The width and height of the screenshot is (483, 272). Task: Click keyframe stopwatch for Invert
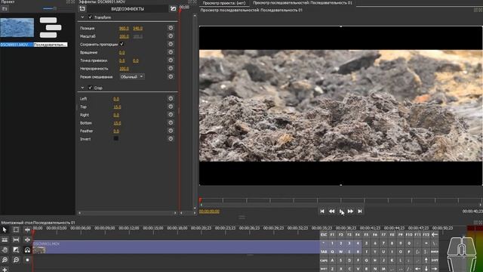(x=171, y=139)
